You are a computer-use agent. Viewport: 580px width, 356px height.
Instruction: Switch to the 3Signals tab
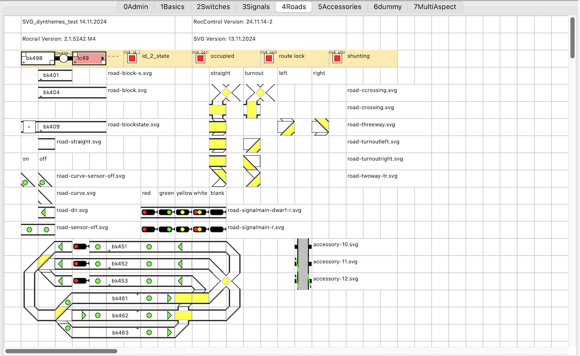pos(256,7)
